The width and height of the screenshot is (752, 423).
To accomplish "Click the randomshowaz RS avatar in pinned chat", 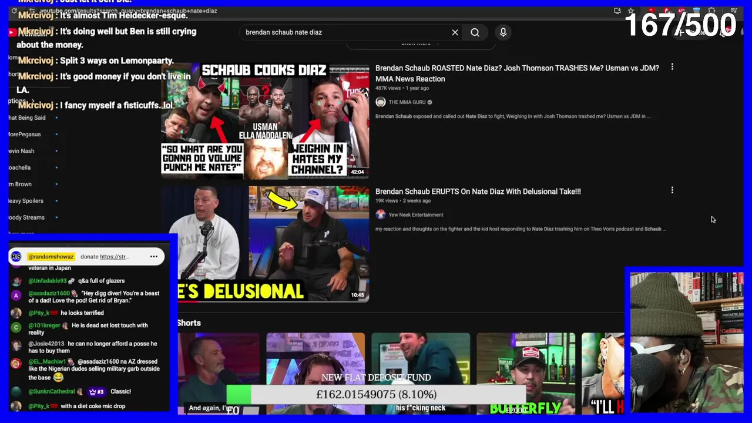I will tap(16, 257).
